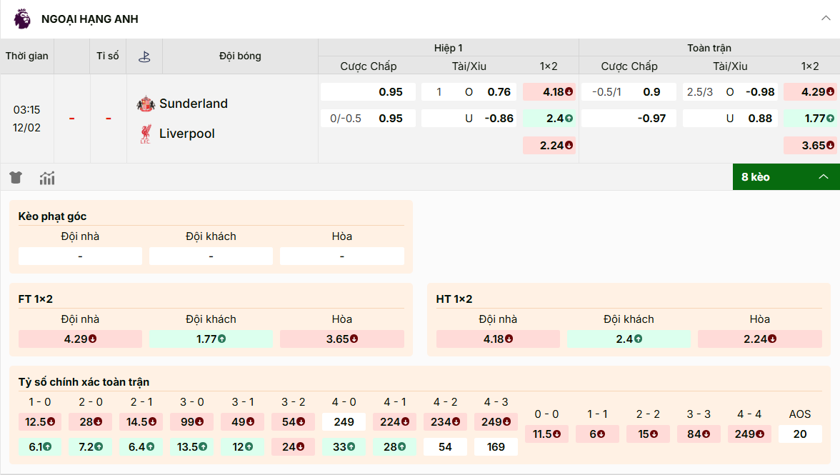Click the Premier League lion logo
The image size is (840, 475).
click(22, 19)
